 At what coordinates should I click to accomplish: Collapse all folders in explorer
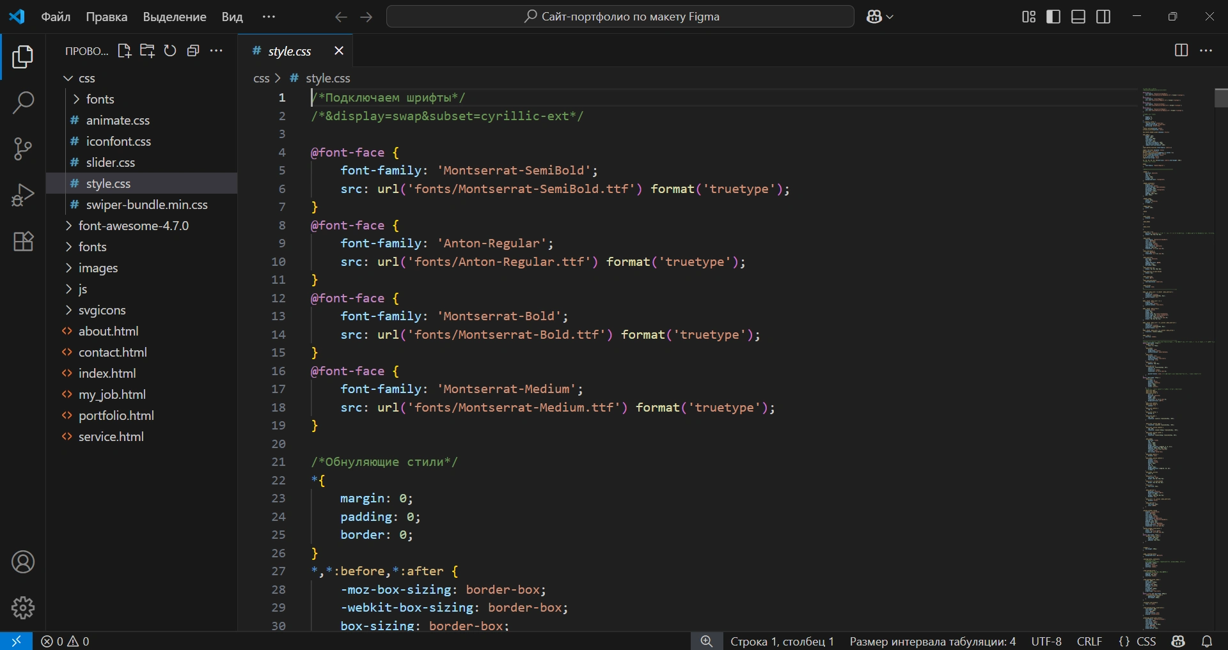[193, 51]
